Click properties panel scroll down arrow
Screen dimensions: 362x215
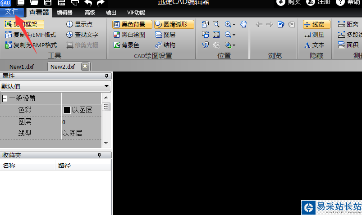click(106, 143)
